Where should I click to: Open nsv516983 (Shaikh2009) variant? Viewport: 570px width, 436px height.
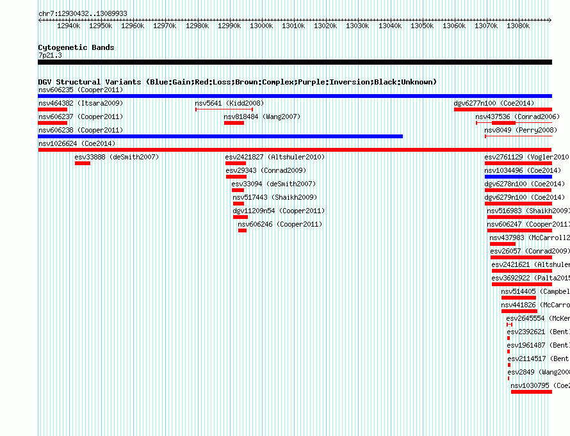(x=528, y=211)
